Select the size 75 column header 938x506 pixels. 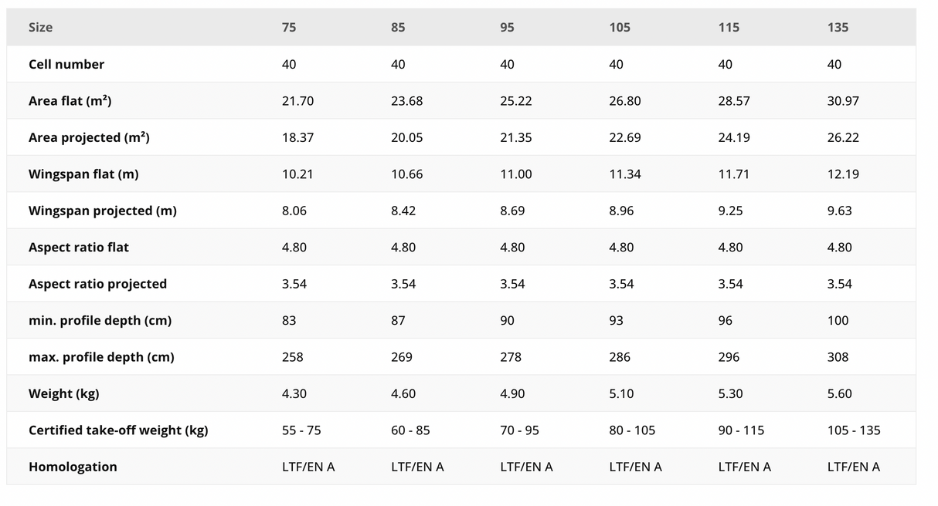pos(289,28)
